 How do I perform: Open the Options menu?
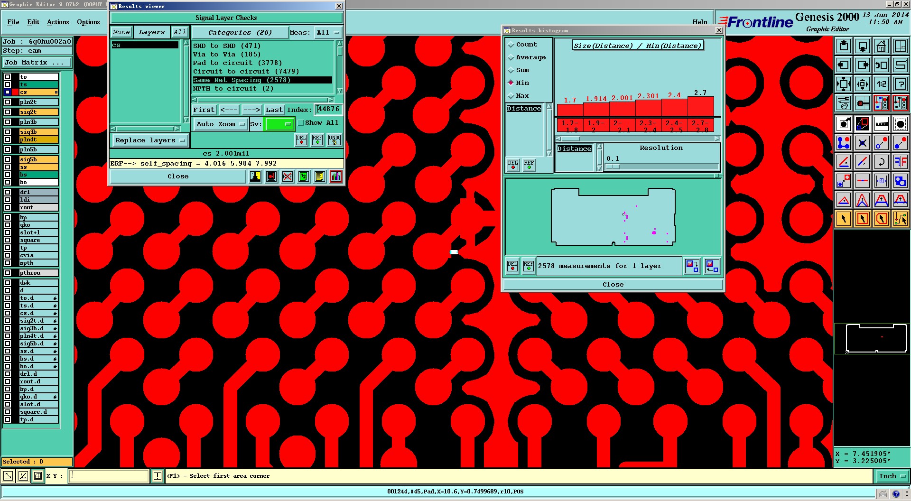pos(88,22)
